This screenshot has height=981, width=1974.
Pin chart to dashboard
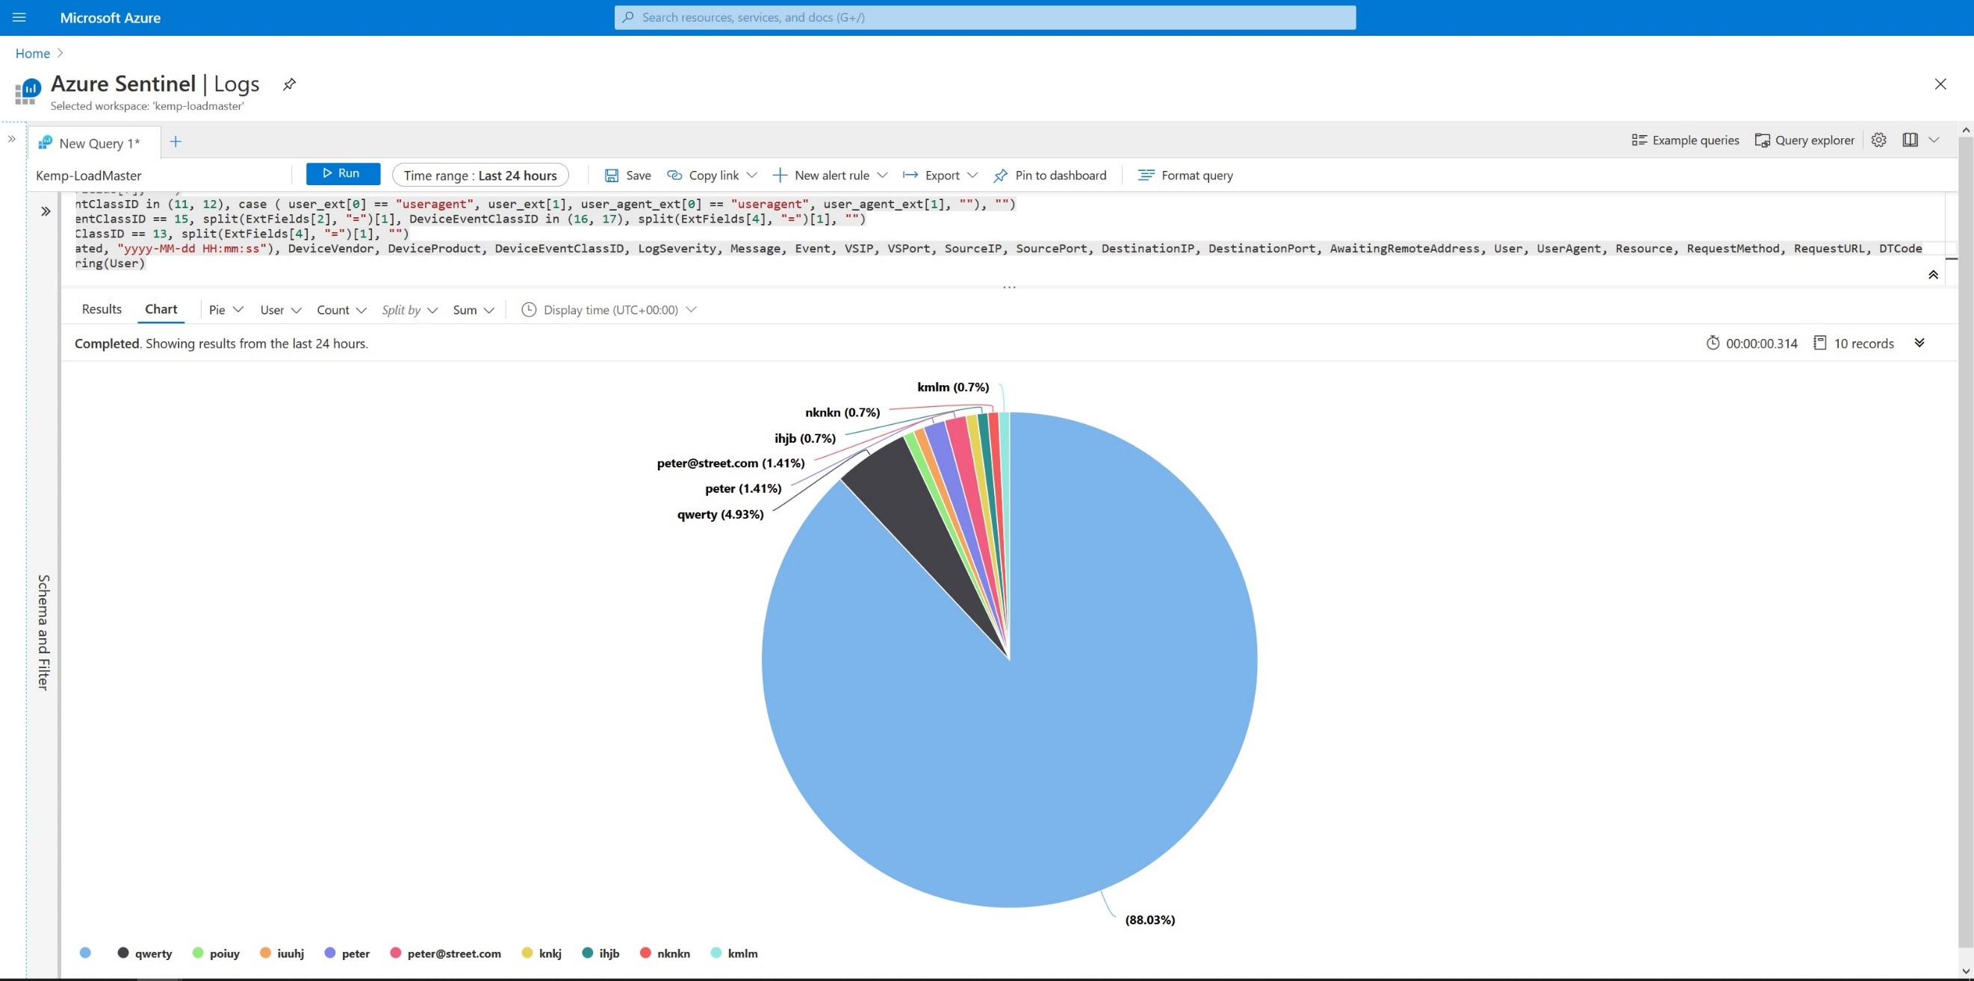1050,175
